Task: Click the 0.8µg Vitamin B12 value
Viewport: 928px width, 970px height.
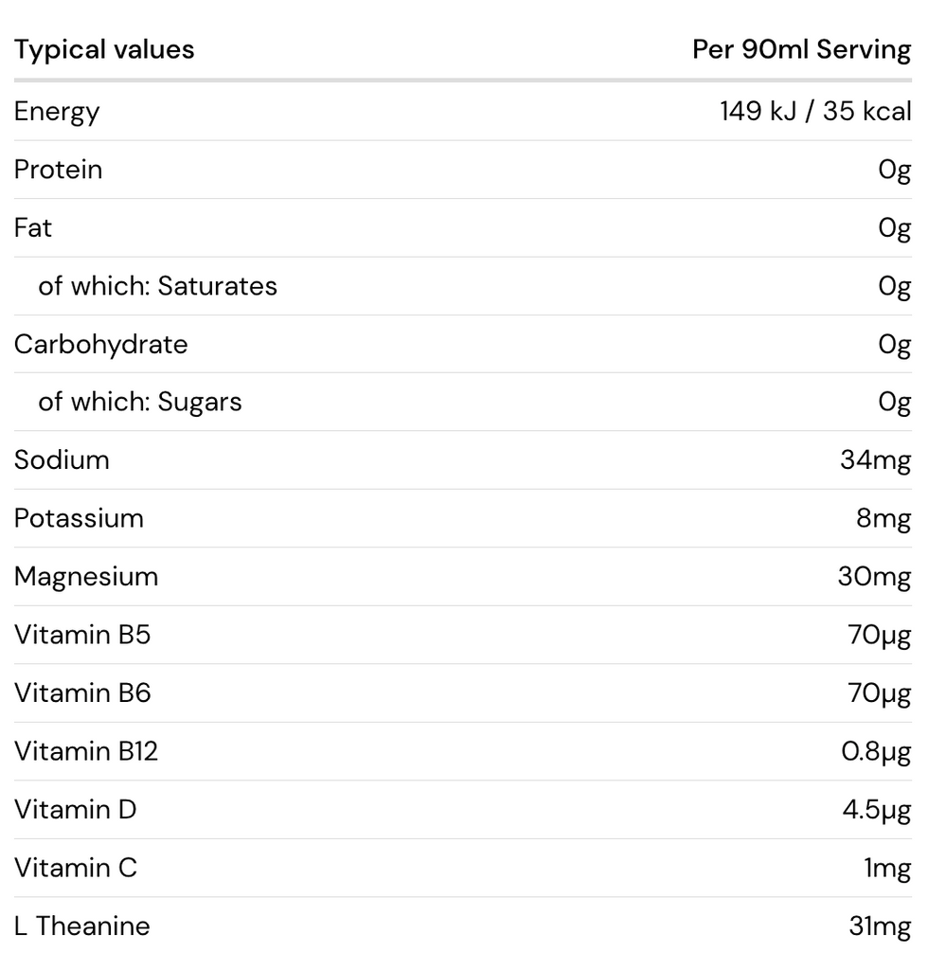Action: pyautogui.click(x=876, y=751)
